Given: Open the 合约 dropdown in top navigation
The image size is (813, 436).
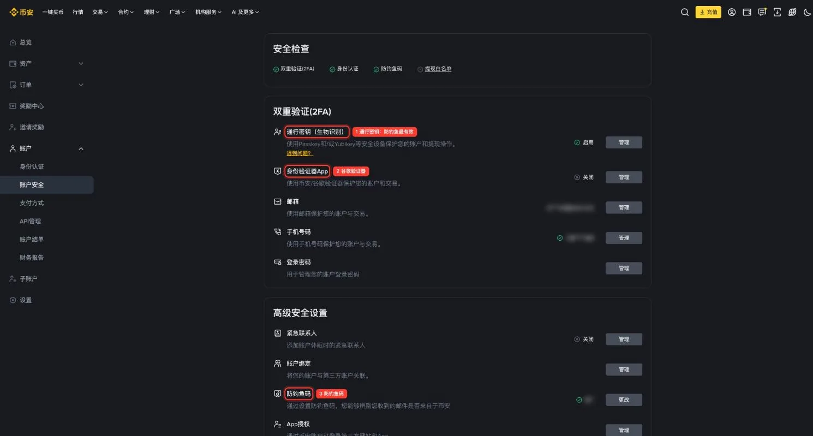Looking at the screenshot, I should click(x=125, y=12).
